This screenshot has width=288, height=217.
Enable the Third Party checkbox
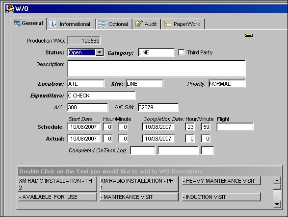pyautogui.click(x=181, y=52)
